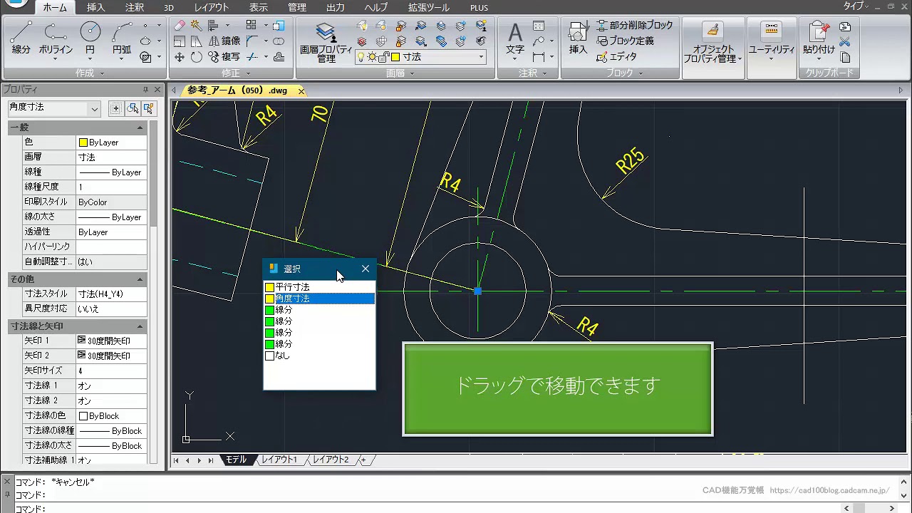Select なし in selection list

tap(319, 356)
